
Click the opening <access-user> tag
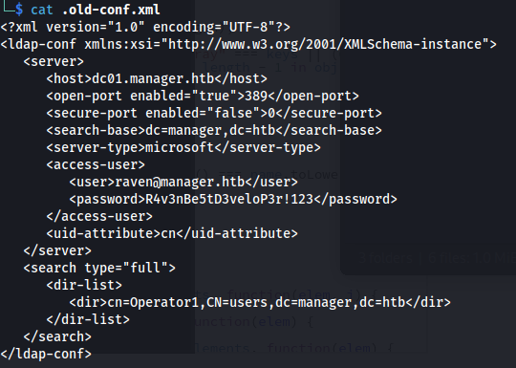(x=96, y=164)
